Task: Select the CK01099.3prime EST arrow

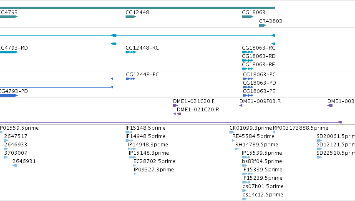Action: coord(232,132)
